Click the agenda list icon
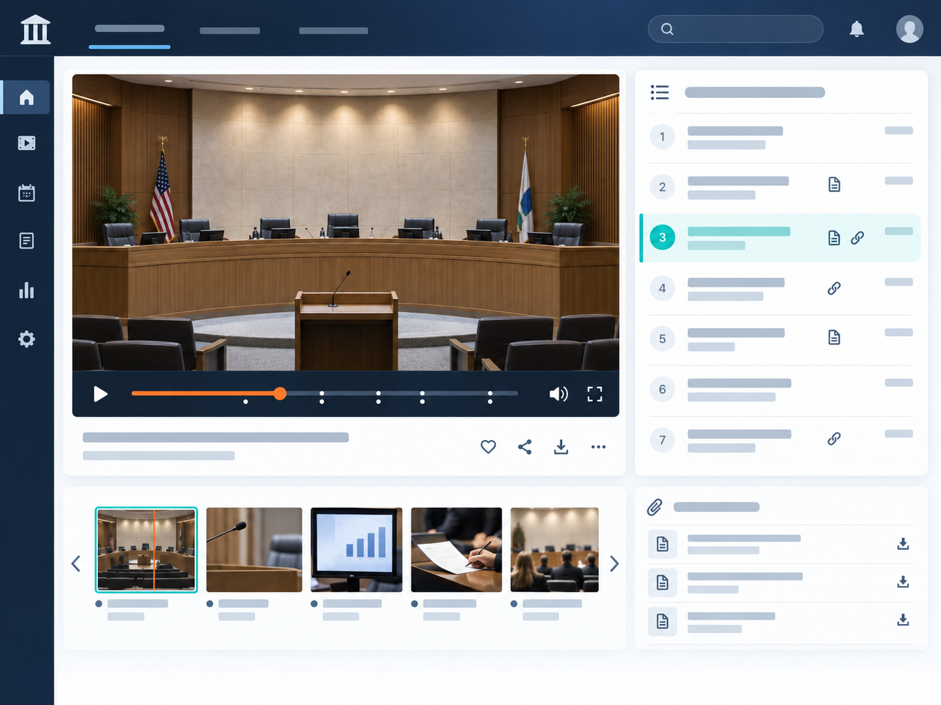941x705 pixels. 660,92
